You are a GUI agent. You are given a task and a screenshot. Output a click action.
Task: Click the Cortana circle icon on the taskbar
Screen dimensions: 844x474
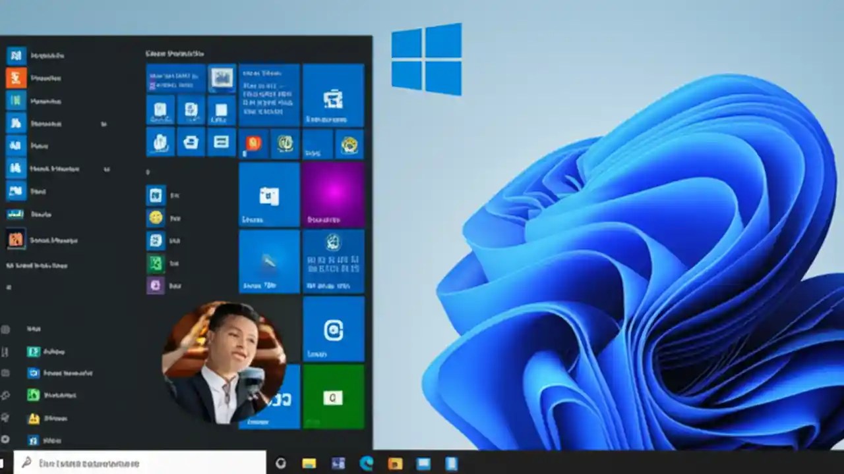coord(282,463)
